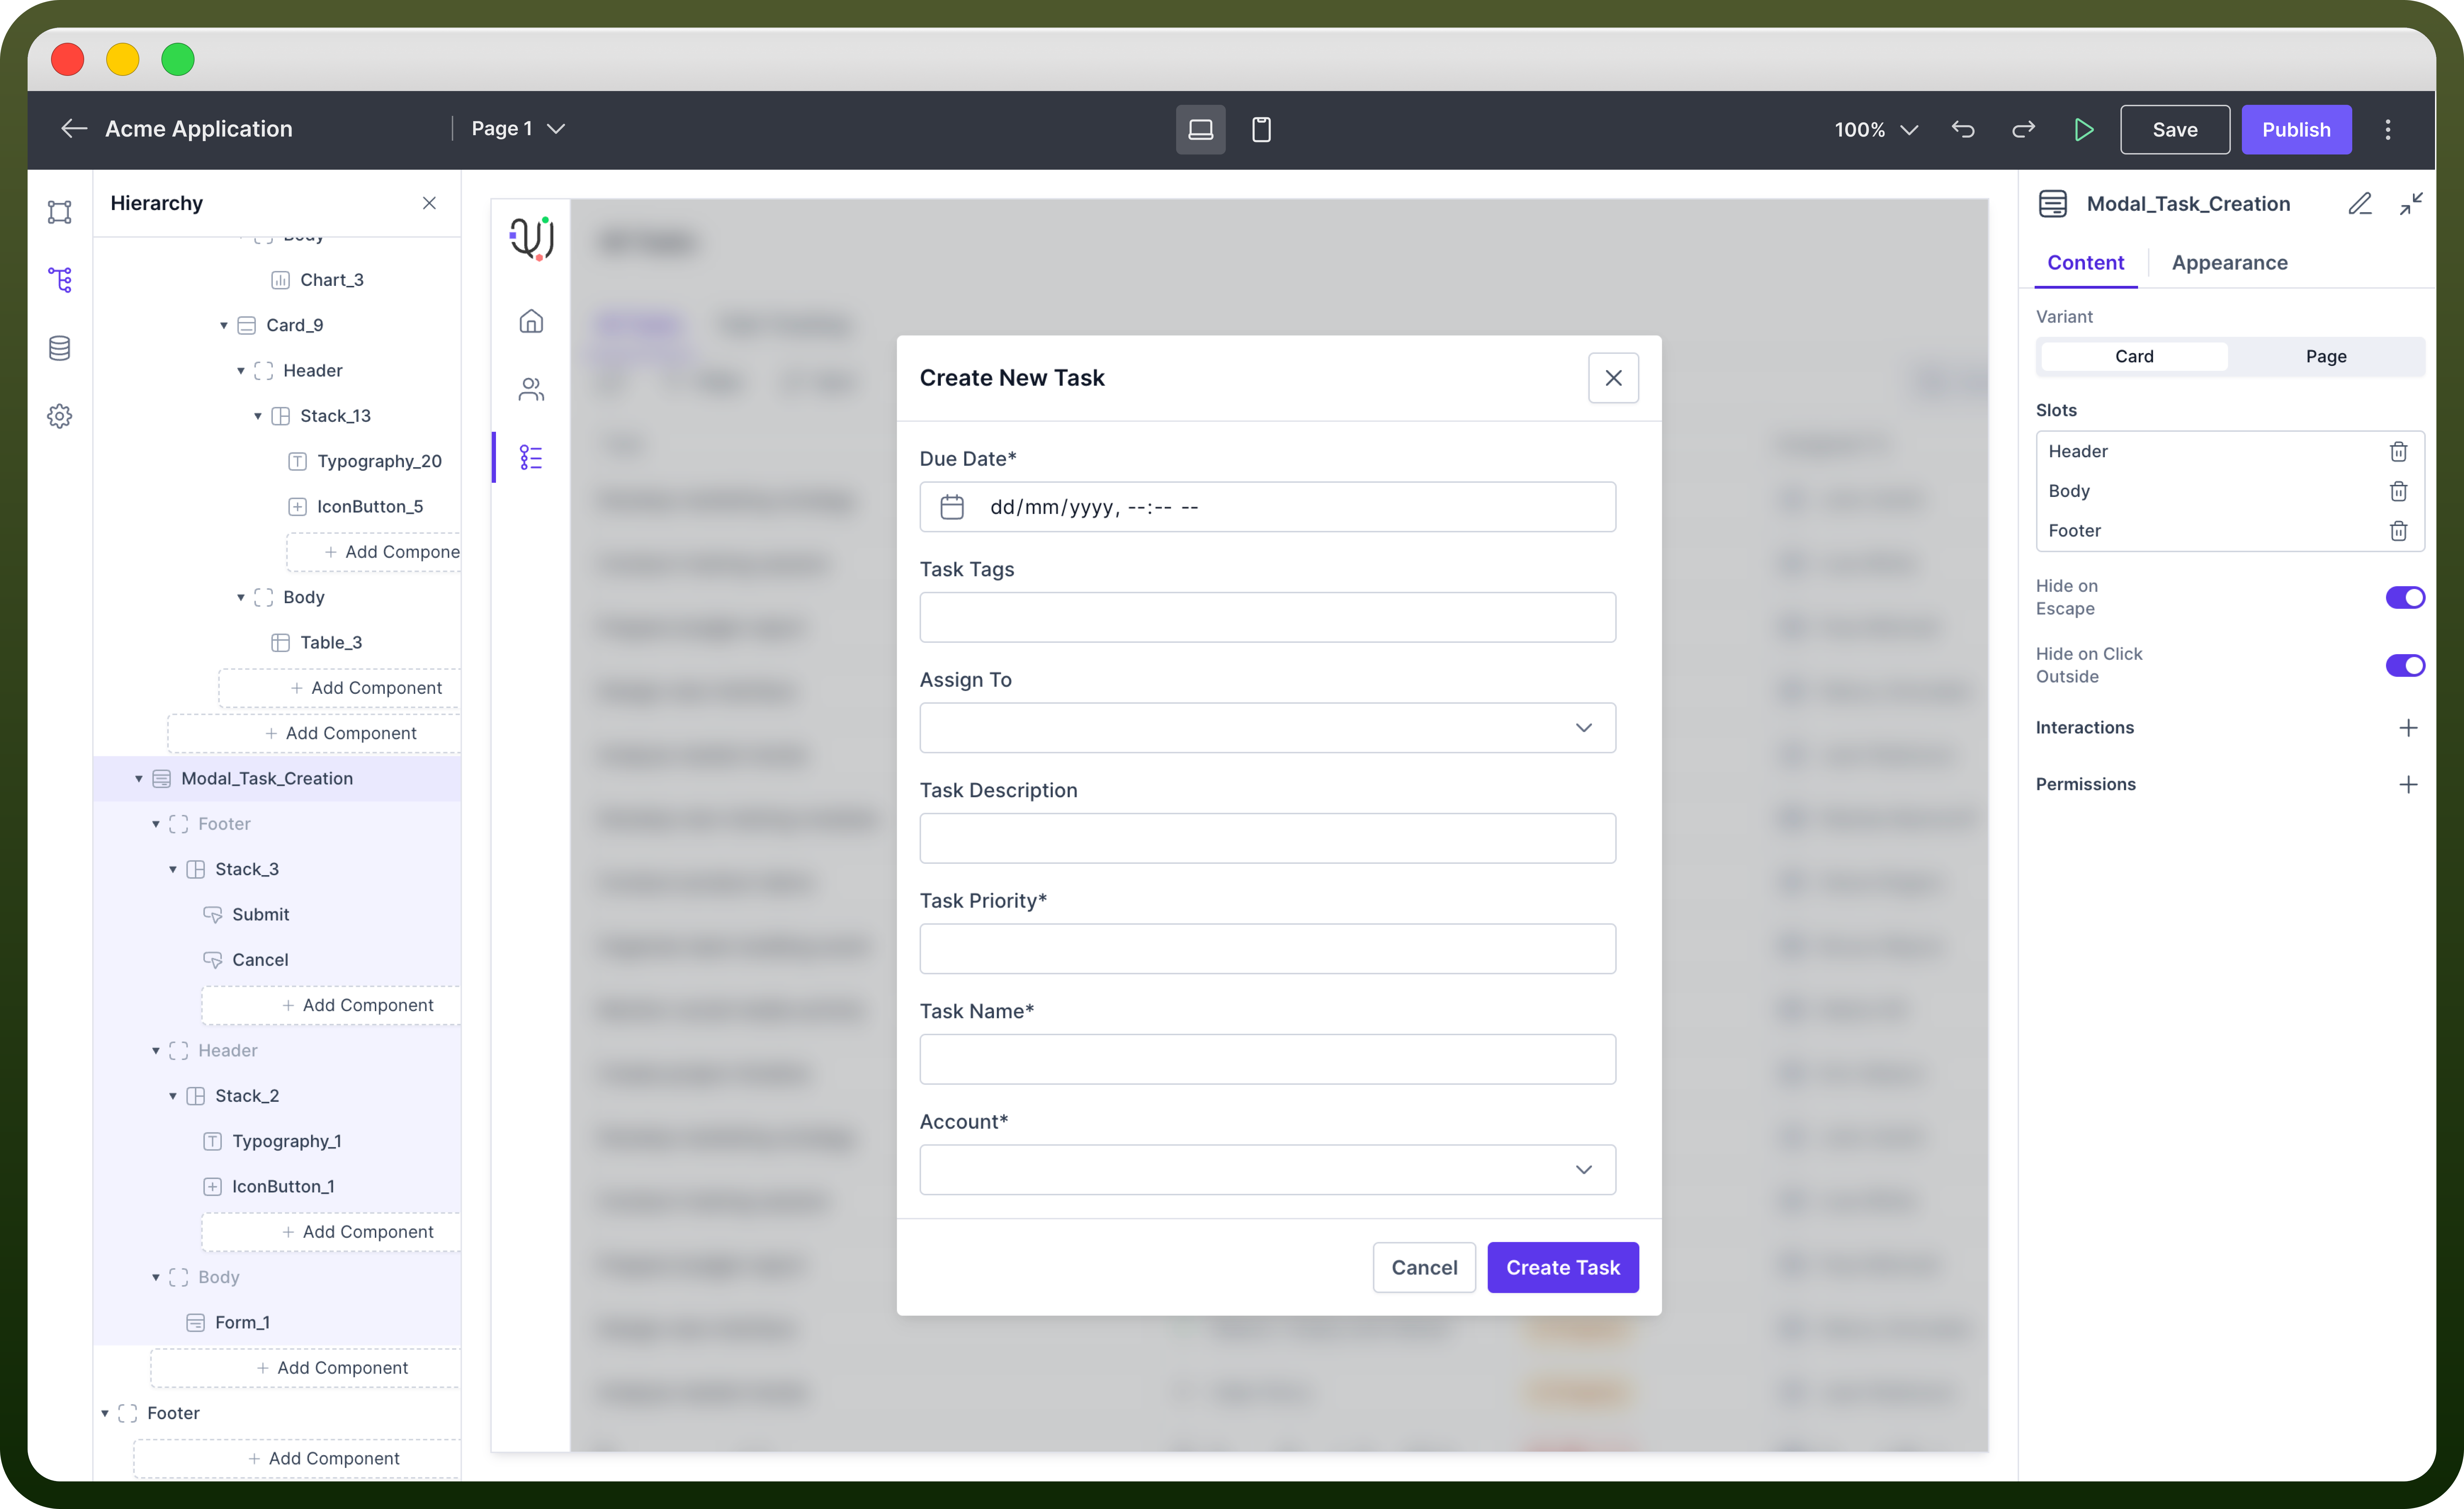This screenshot has width=2464, height=1509.
Task: Collapse the Stack_3 tree node
Action: [x=173, y=870]
